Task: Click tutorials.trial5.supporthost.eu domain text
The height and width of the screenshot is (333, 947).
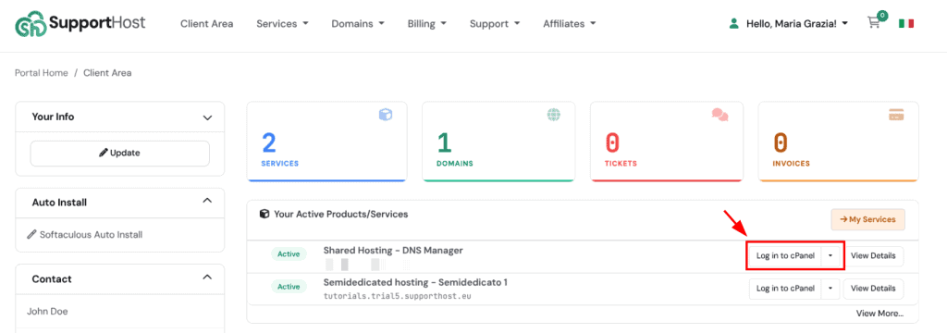Action: point(398,296)
